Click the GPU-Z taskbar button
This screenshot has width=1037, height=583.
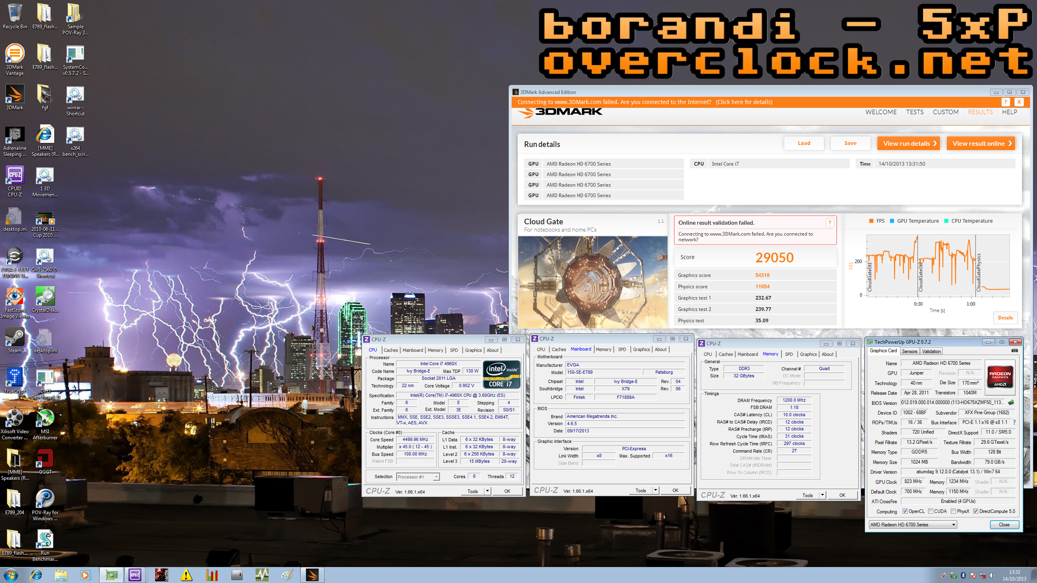[x=111, y=575]
